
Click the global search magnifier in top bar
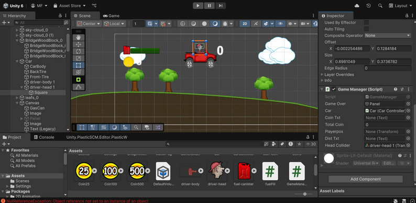380,6
